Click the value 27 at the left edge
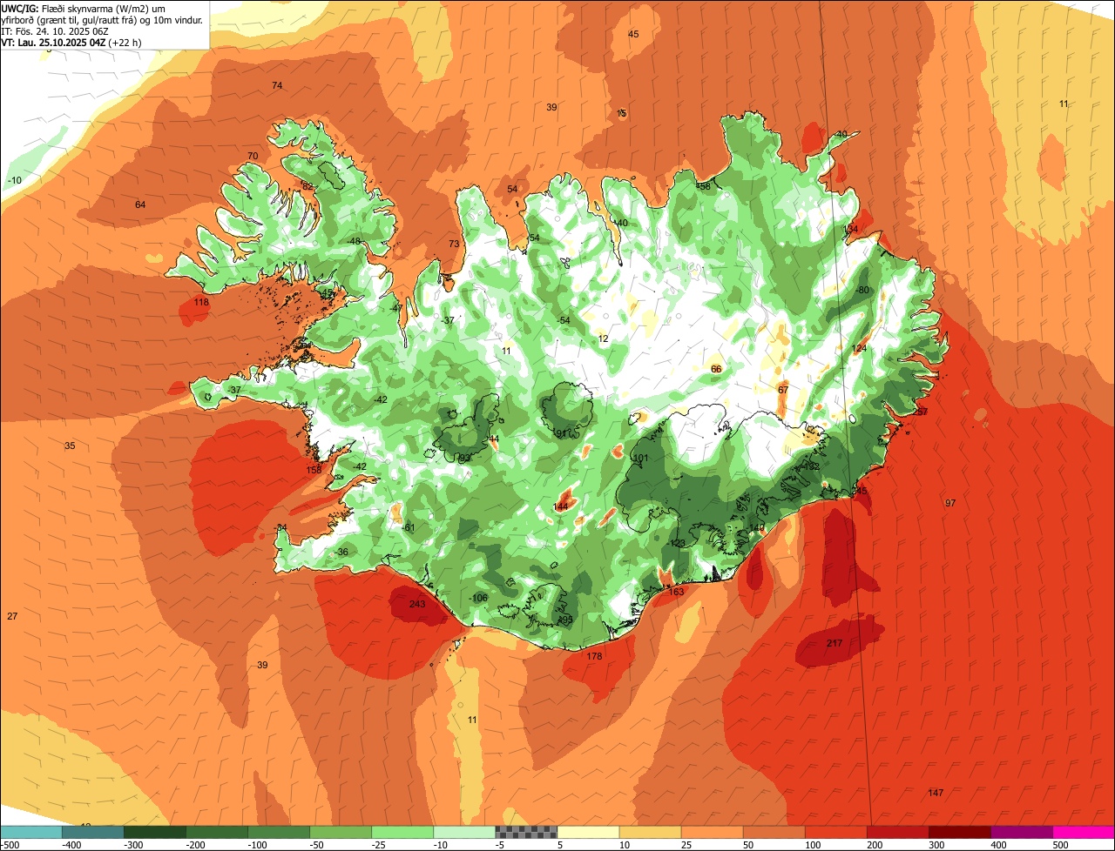Viewport: 1115px width, 851px height. coord(12,616)
